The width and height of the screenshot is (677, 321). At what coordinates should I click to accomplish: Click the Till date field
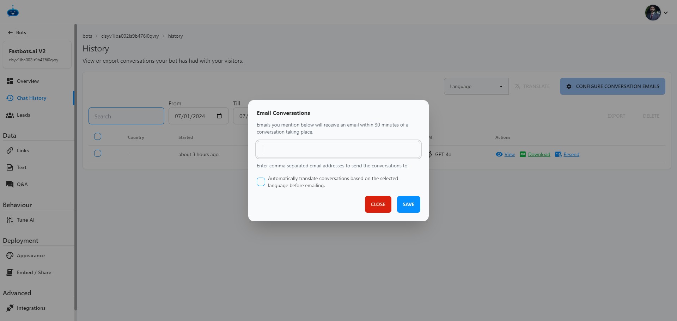[x=241, y=116]
